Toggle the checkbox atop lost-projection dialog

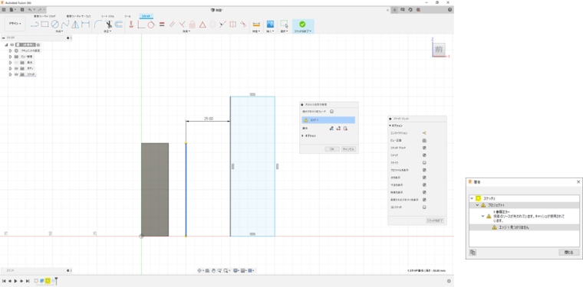tap(331, 111)
